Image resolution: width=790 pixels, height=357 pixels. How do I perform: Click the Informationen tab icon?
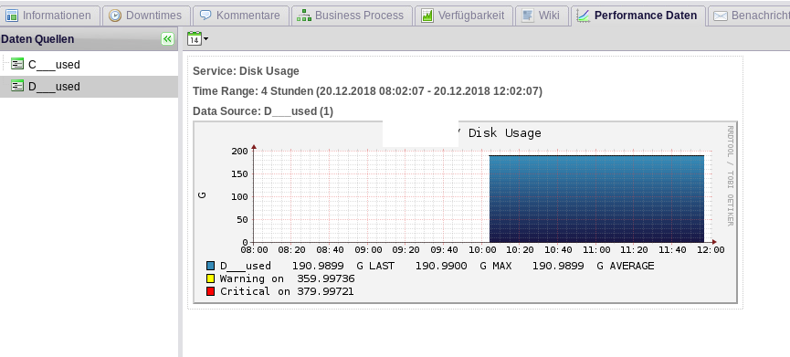tap(12, 16)
